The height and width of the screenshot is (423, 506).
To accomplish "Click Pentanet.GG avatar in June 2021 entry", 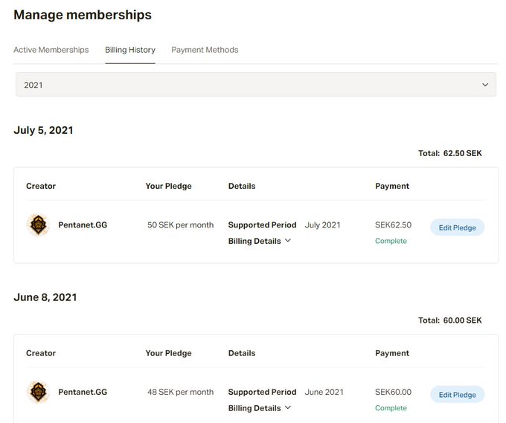I will (37, 392).
